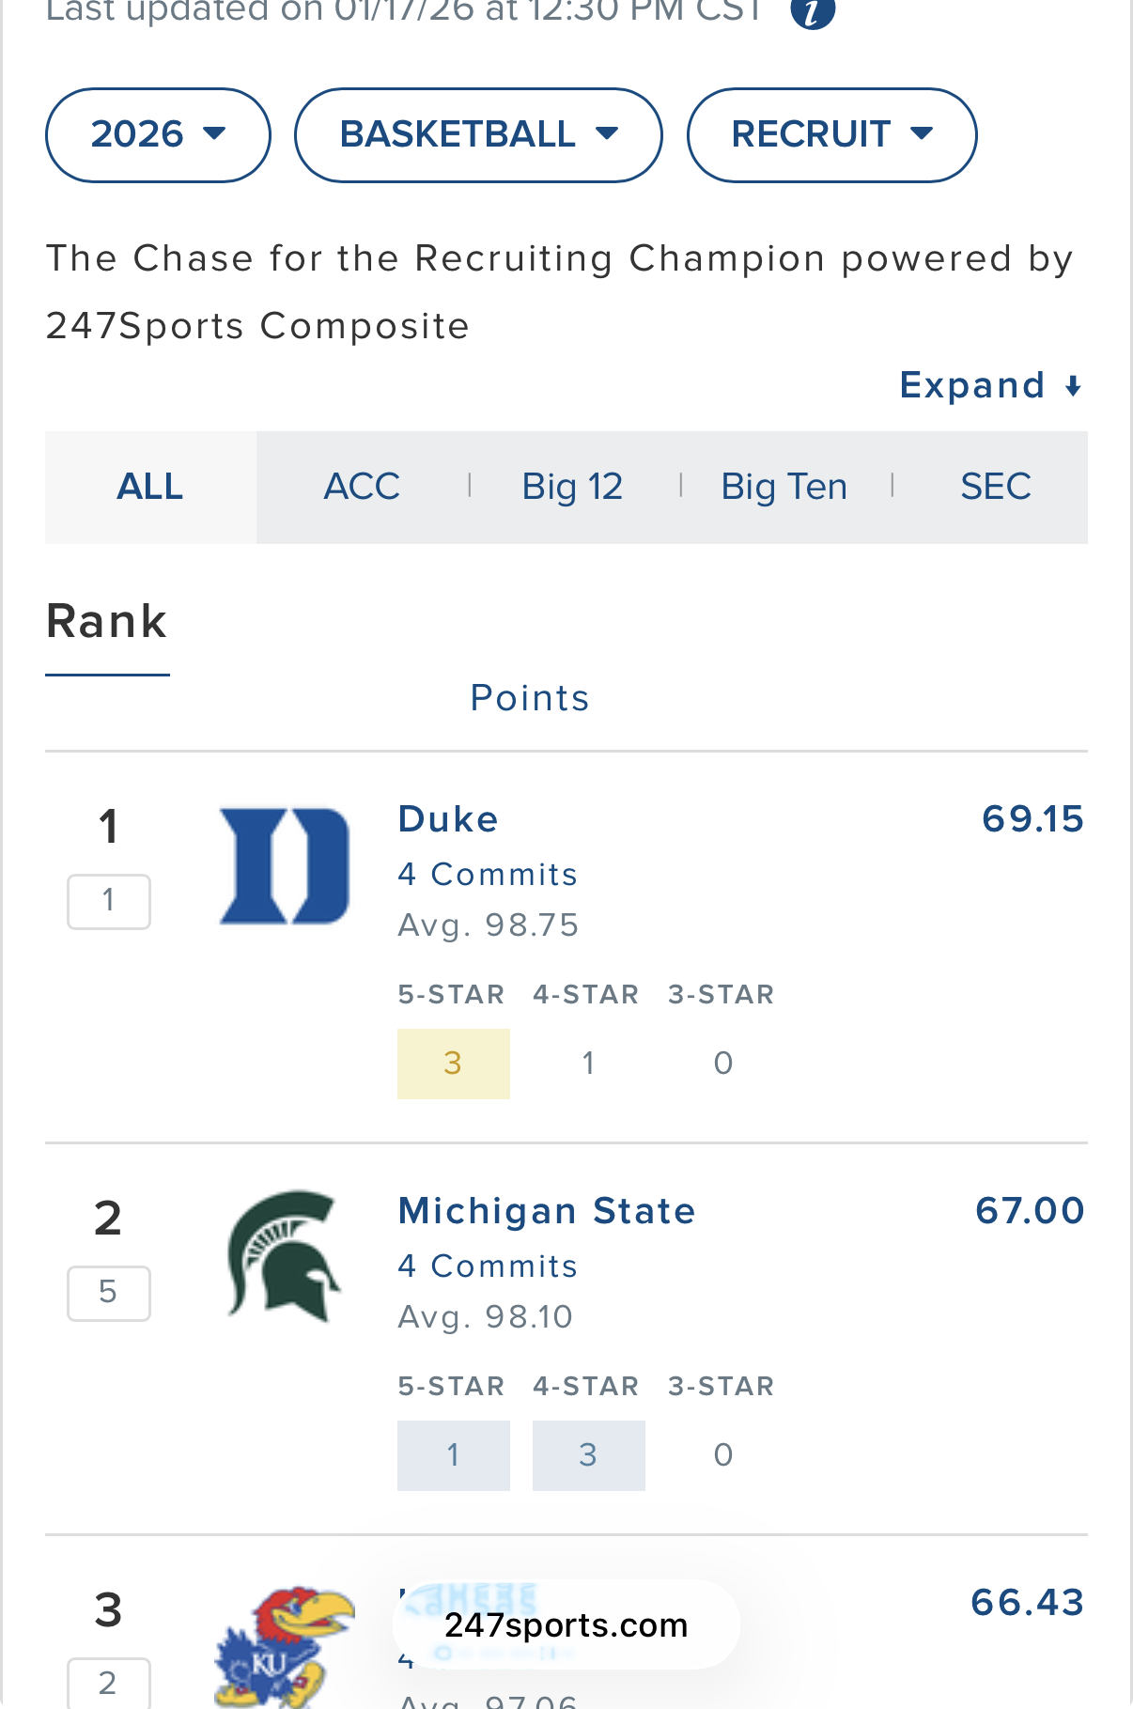Click Duke's highlighted 5-star count box
Viewport: 1133px width, 1709px height.
point(453,1064)
